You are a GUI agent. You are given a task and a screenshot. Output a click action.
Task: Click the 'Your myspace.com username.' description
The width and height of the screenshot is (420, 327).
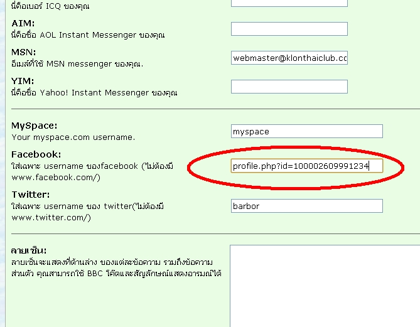pyautogui.click(x=73, y=137)
